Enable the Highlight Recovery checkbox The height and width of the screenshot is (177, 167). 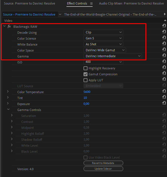click(85, 68)
